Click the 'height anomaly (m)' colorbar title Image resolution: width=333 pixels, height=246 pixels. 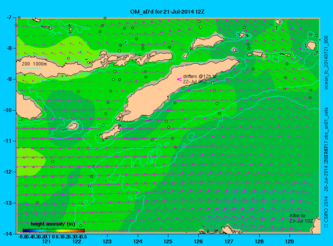tap(53, 224)
